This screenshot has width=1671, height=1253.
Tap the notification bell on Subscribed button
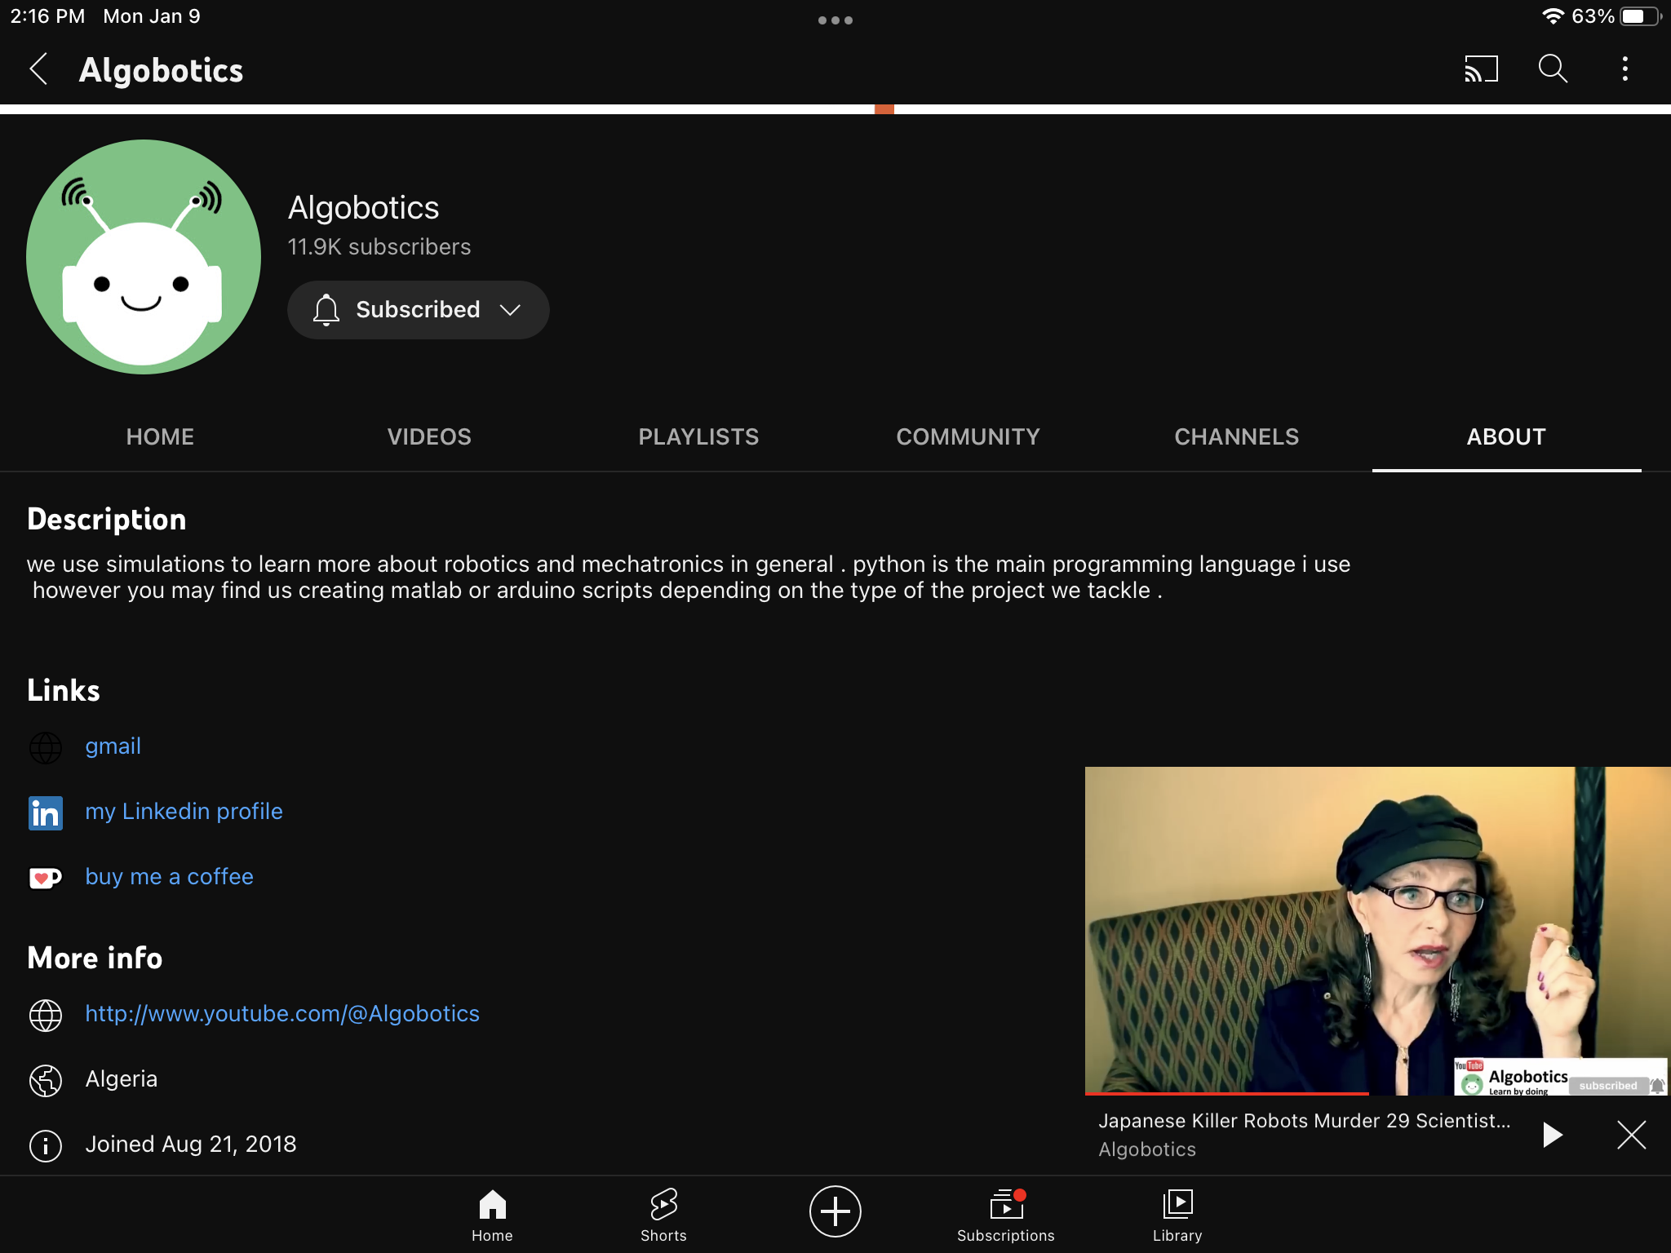coord(326,310)
